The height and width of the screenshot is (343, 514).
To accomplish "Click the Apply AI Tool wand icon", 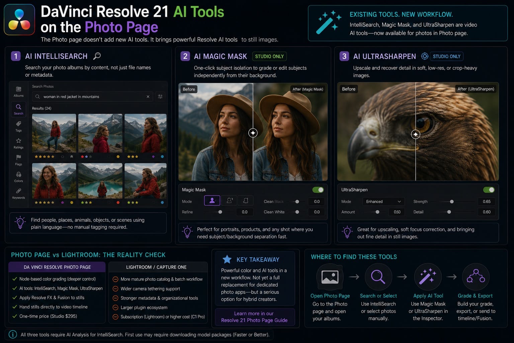I will click(x=428, y=277).
